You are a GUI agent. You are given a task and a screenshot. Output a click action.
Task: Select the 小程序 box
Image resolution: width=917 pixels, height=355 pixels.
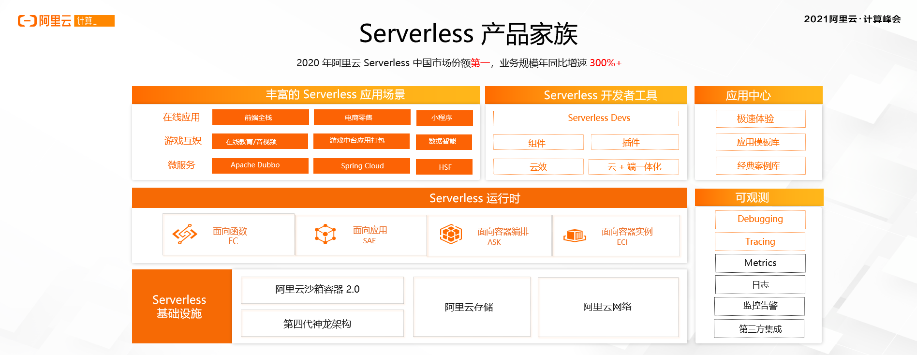click(444, 118)
